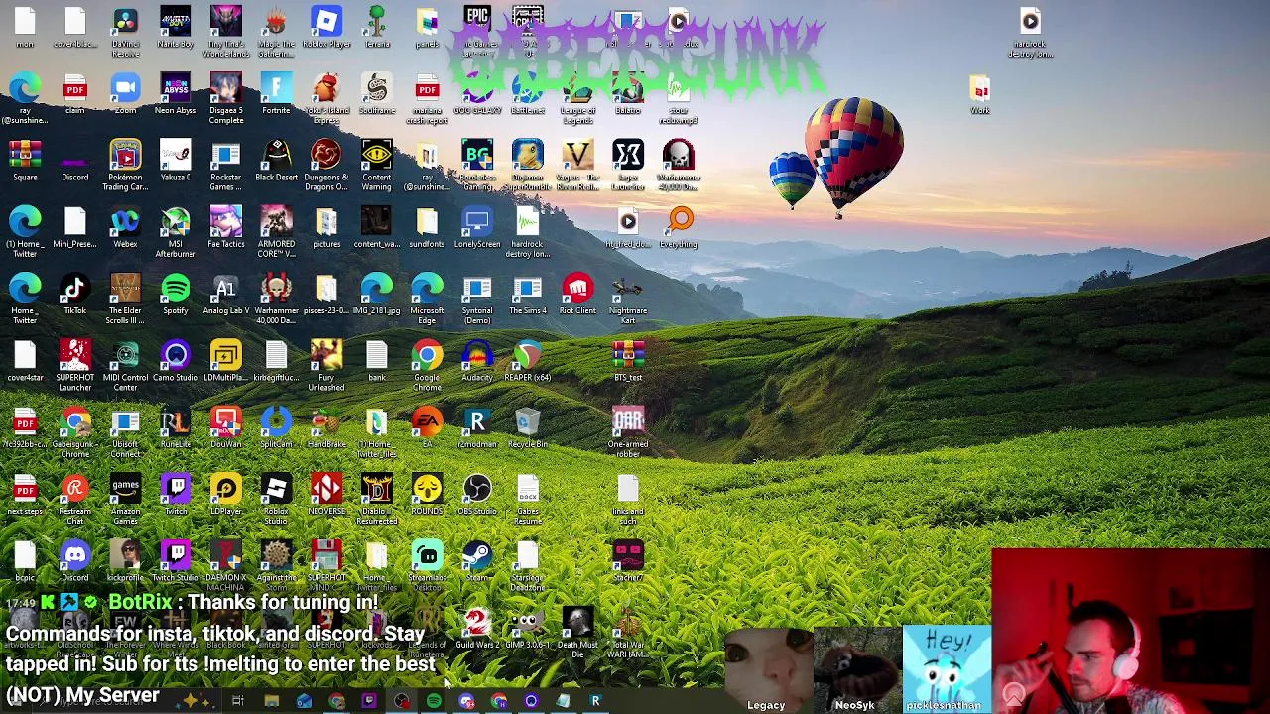Open the TikTok desktop shortcut

coord(75,295)
